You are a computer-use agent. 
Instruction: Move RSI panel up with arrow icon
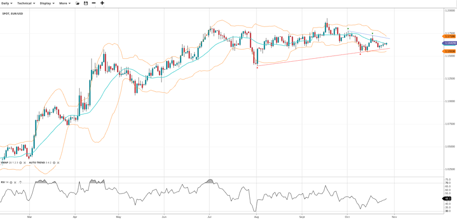[x=20, y=183]
